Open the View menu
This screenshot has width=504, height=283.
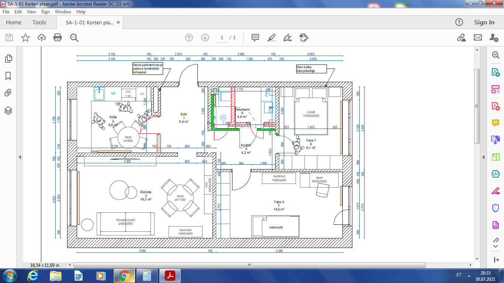(x=31, y=12)
